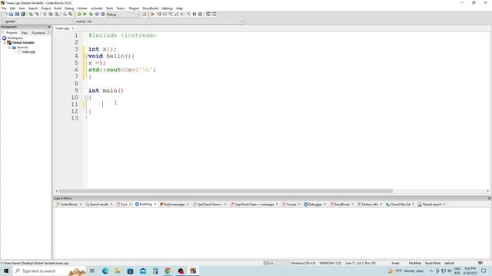Open the Edit menu
The image size is (492, 276).
(12, 8)
